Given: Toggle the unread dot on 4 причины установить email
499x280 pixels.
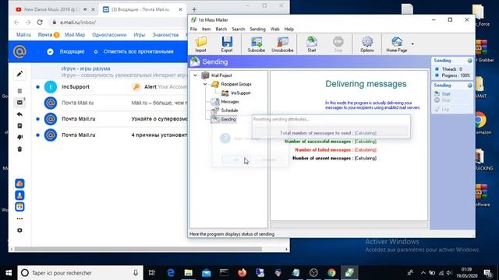Looking at the screenshot, I should coord(38,135).
